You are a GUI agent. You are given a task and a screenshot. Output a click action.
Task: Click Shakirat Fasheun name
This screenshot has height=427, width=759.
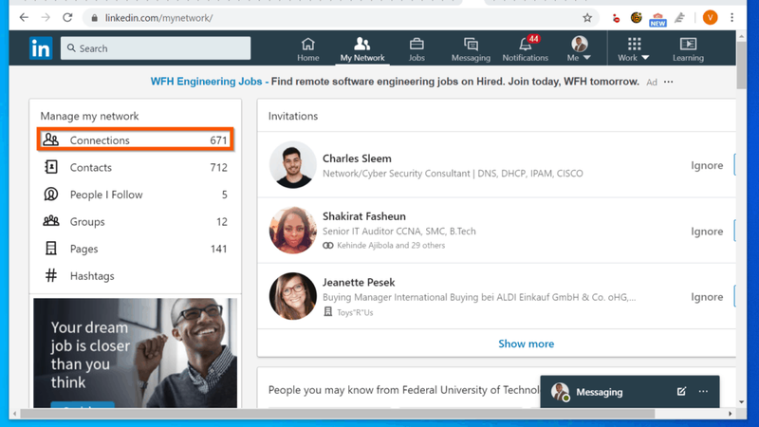click(364, 216)
